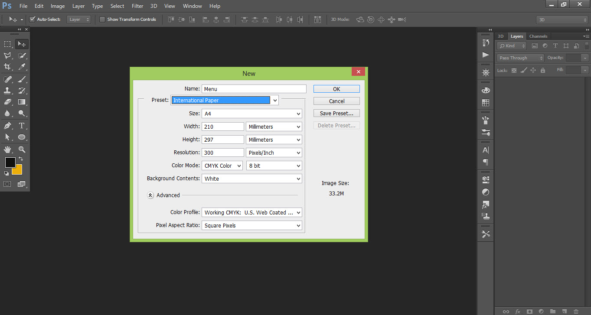Image resolution: width=591 pixels, height=315 pixels.
Task: Cancel the New document dialog
Action: click(336, 101)
